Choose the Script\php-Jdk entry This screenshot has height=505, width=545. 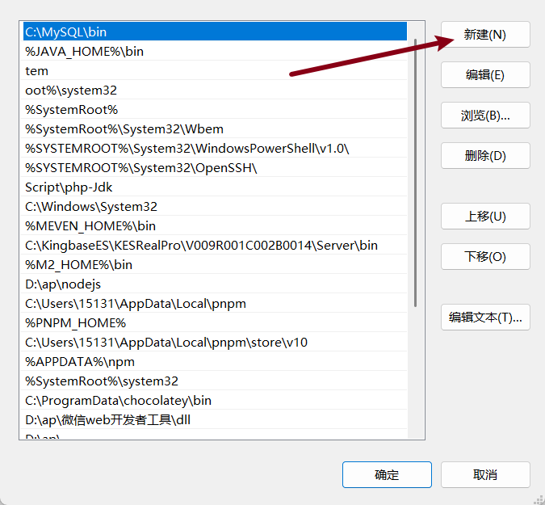69,187
